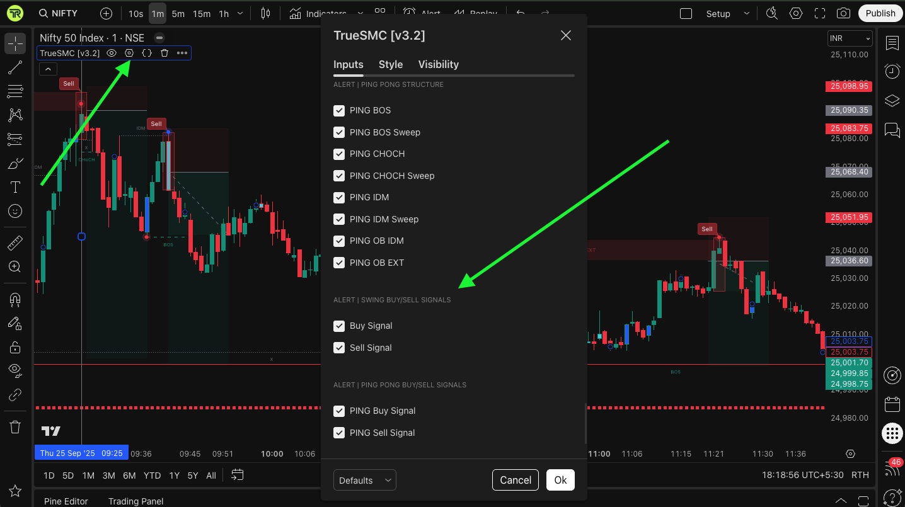The image size is (905, 507).
Task: Uncheck the PING BOS checkbox
Action: tap(339, 111)
